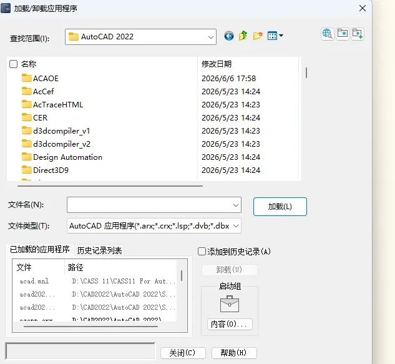The image size is (395, 364).
Task: Select the Design Automation folder
Action: point(62,157)
